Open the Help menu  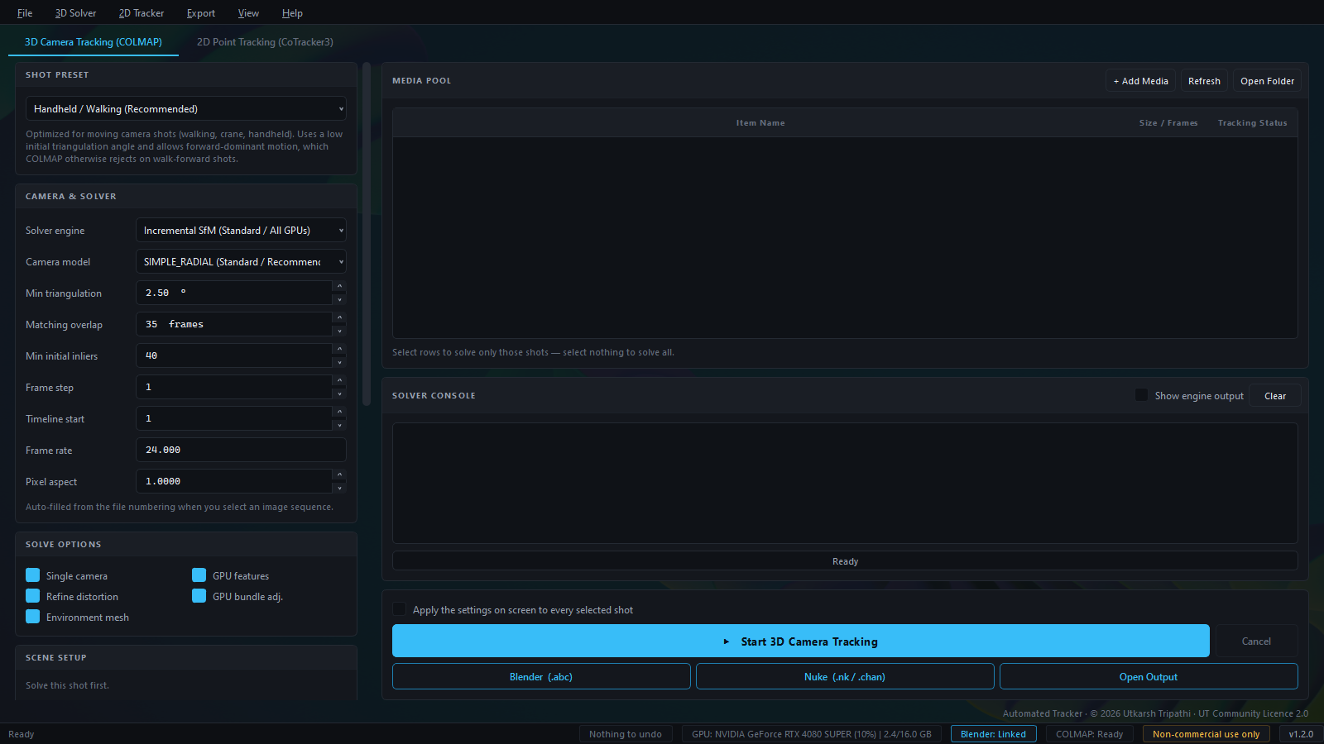(x=292, y=13)
